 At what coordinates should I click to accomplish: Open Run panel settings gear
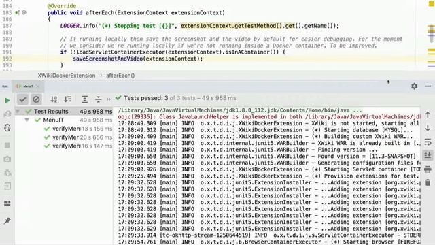[414, 86]
